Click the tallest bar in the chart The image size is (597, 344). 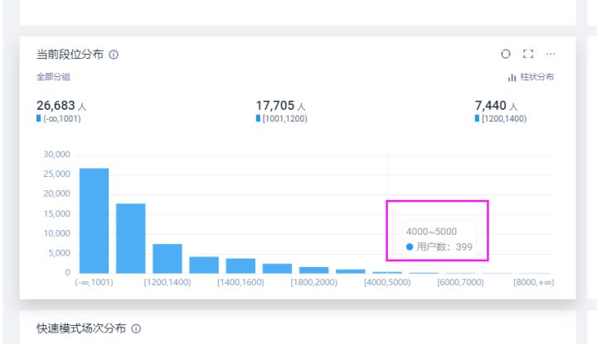tap(94, 220)
